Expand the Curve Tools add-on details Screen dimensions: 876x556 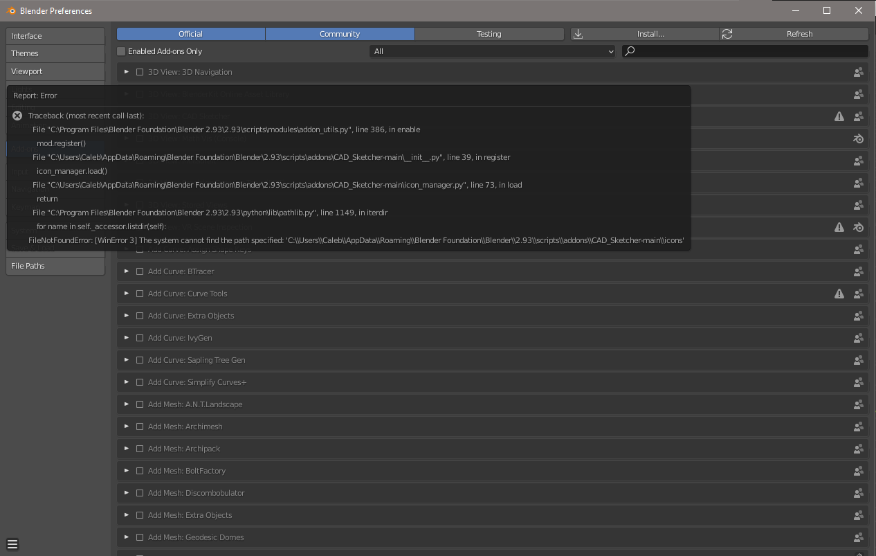127,294
